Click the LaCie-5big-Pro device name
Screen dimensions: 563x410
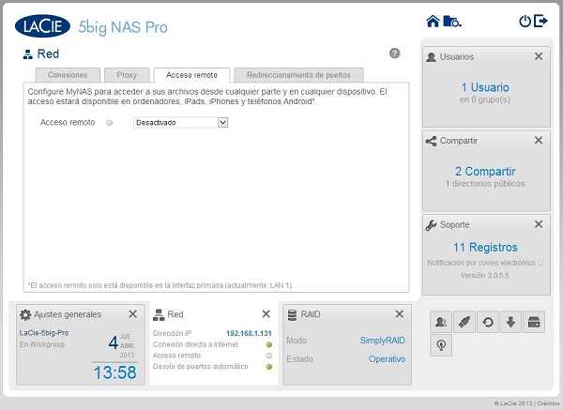(x=44, y=333)
